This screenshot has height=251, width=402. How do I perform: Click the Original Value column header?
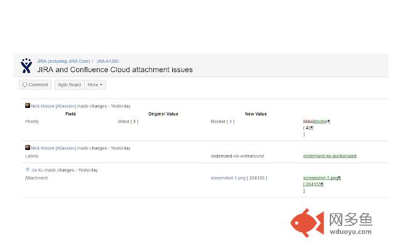[163, 114]
